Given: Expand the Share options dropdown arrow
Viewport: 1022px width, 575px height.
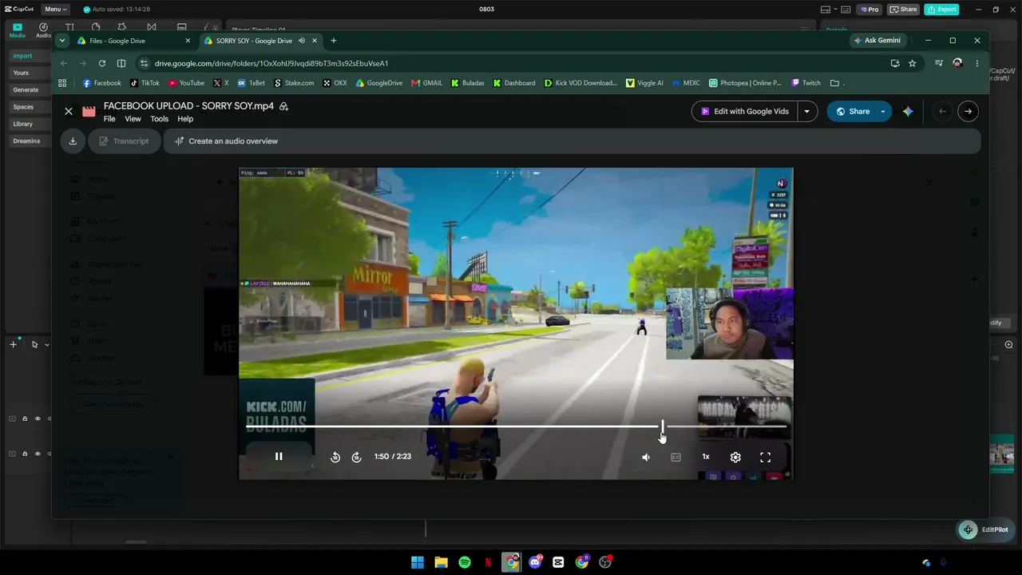Looking at the screenshot, I should (x=883, y=112).
